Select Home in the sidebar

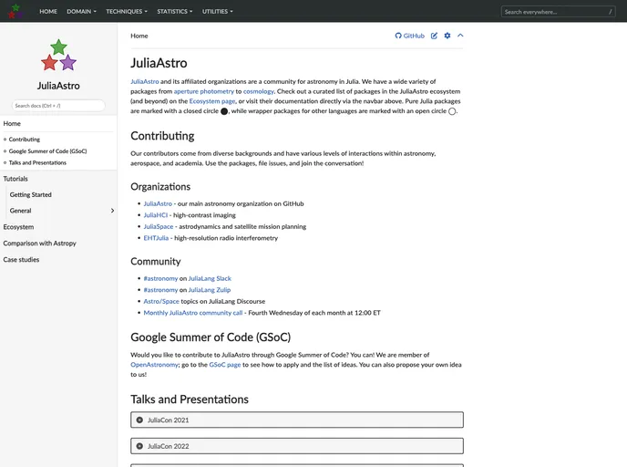coord(12,124)
